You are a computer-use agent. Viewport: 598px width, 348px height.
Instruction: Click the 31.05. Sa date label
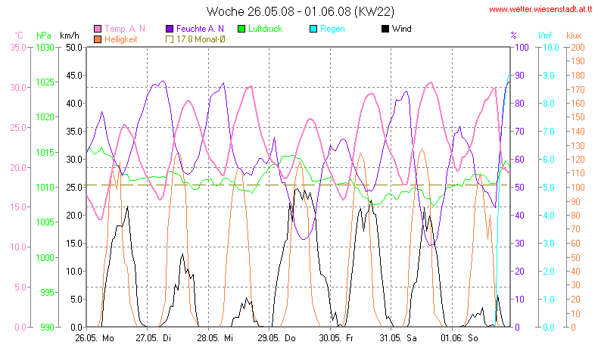point(398,338)
